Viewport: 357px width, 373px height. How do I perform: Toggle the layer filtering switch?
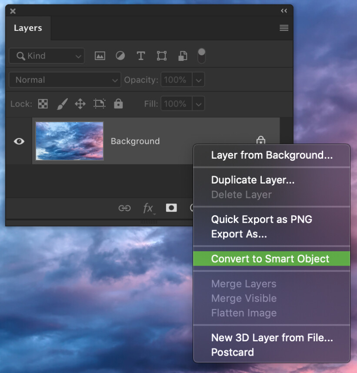click(x=201, y=56)
